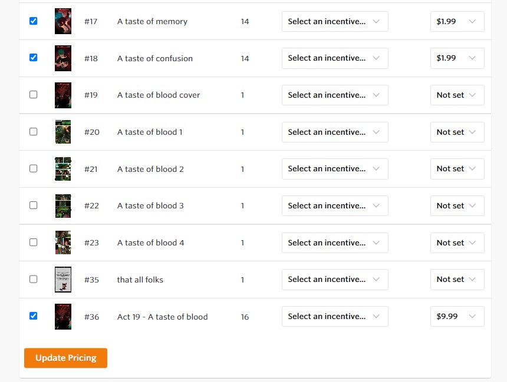The image size is (507, 382).
Task: Open incentive dropdown for episode #17
Action: click(x=335, y=22)
